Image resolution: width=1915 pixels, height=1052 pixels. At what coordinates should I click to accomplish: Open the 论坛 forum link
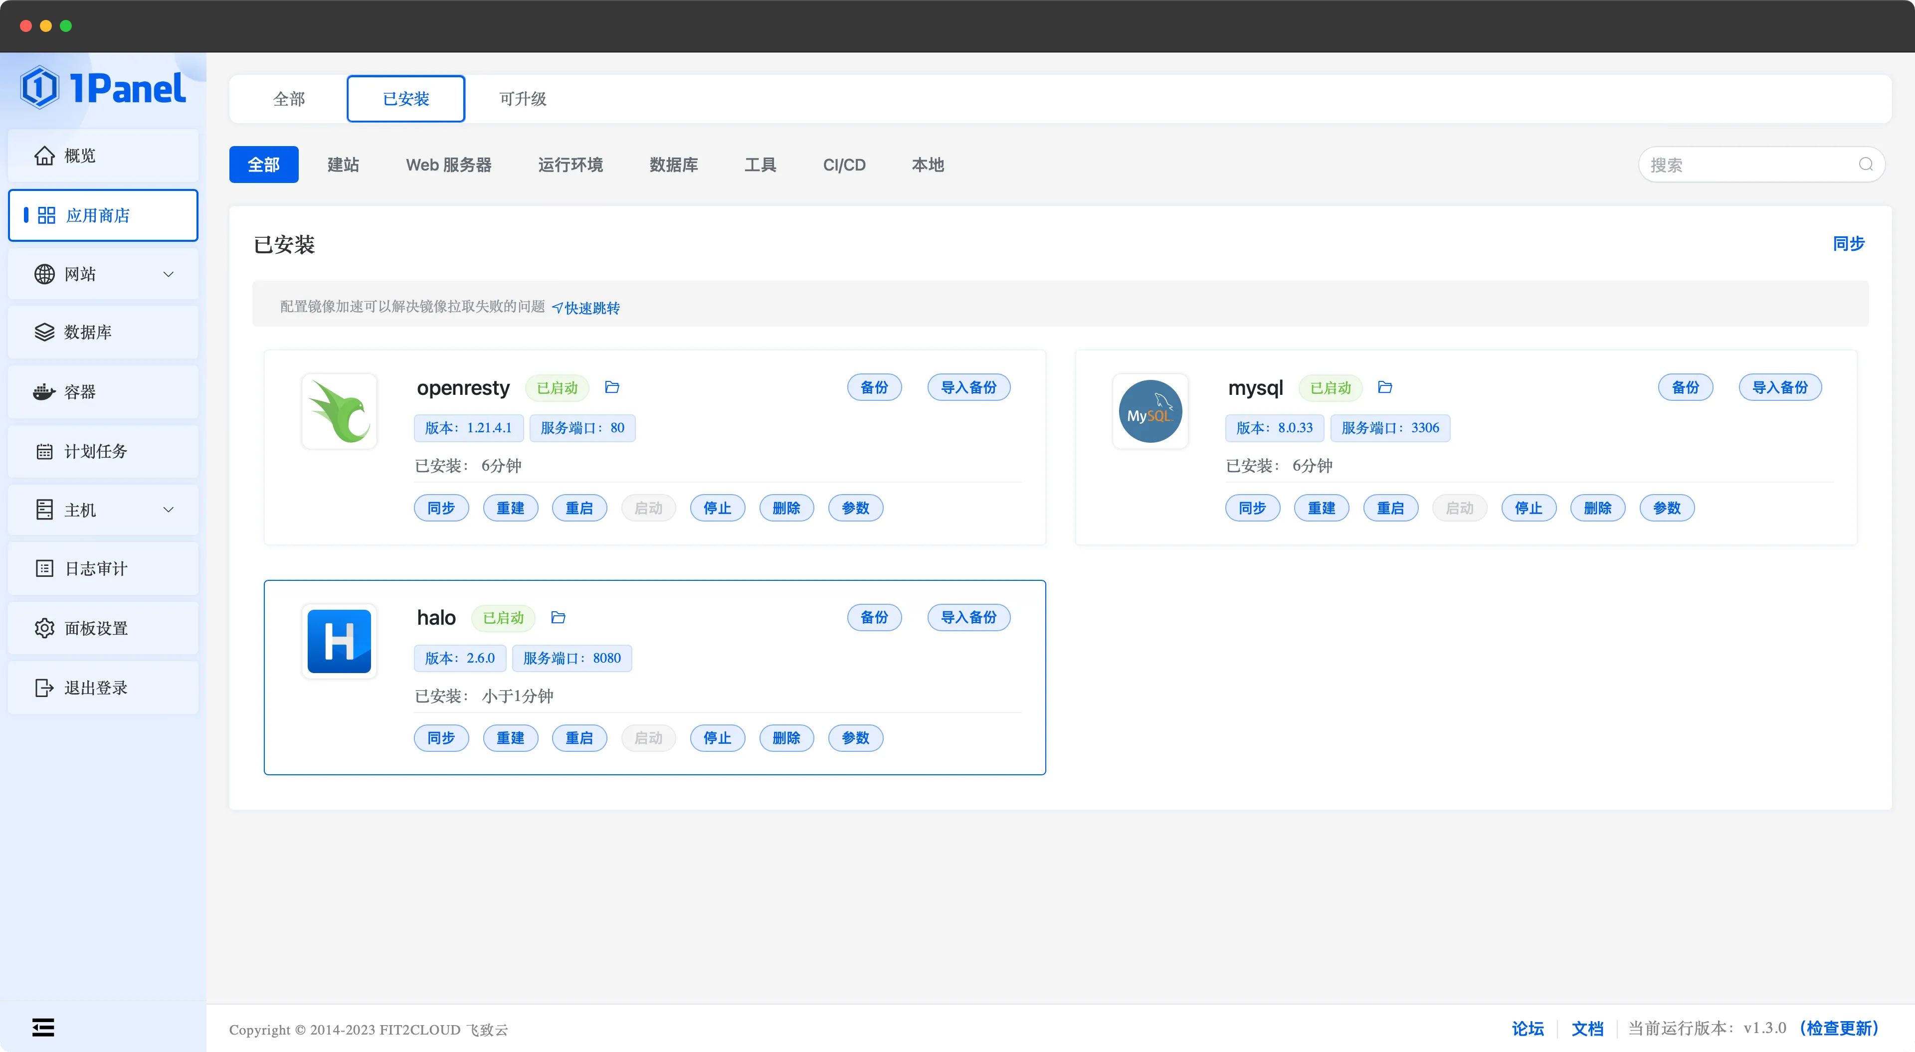[x=1528, y=1028]
